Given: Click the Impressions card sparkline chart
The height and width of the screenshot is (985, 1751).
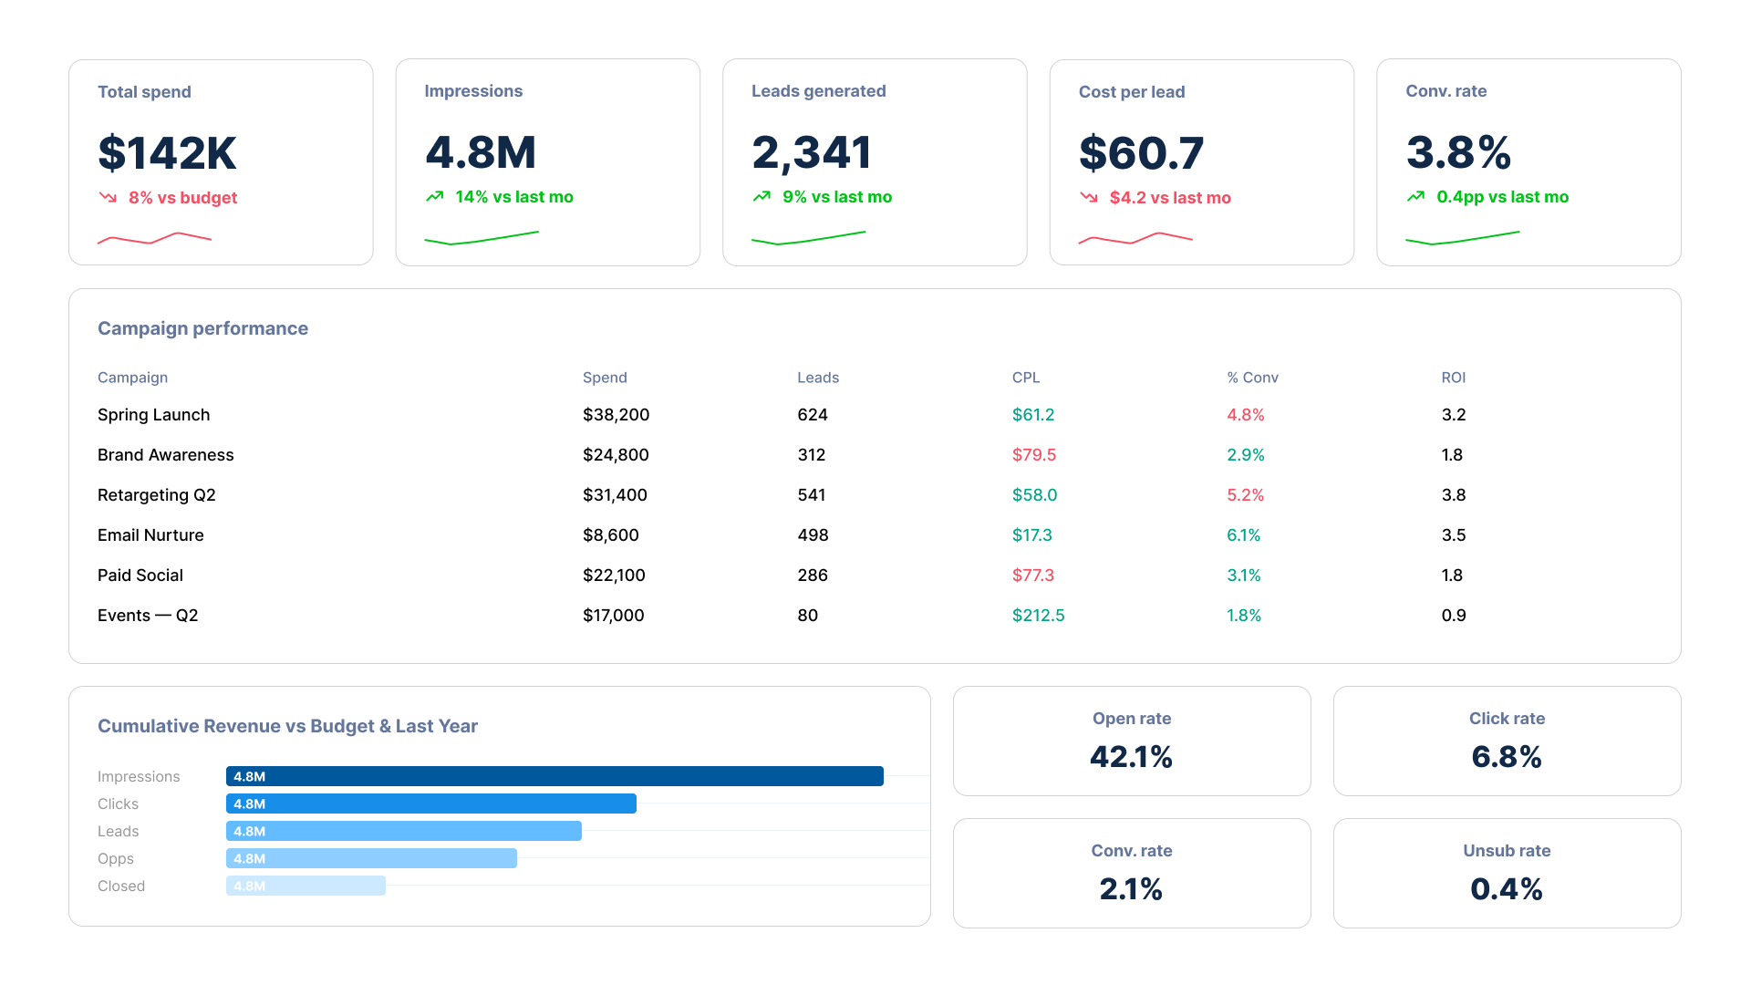Looking at the screenshot, I should pyautogui.click(x=482, y=238).
